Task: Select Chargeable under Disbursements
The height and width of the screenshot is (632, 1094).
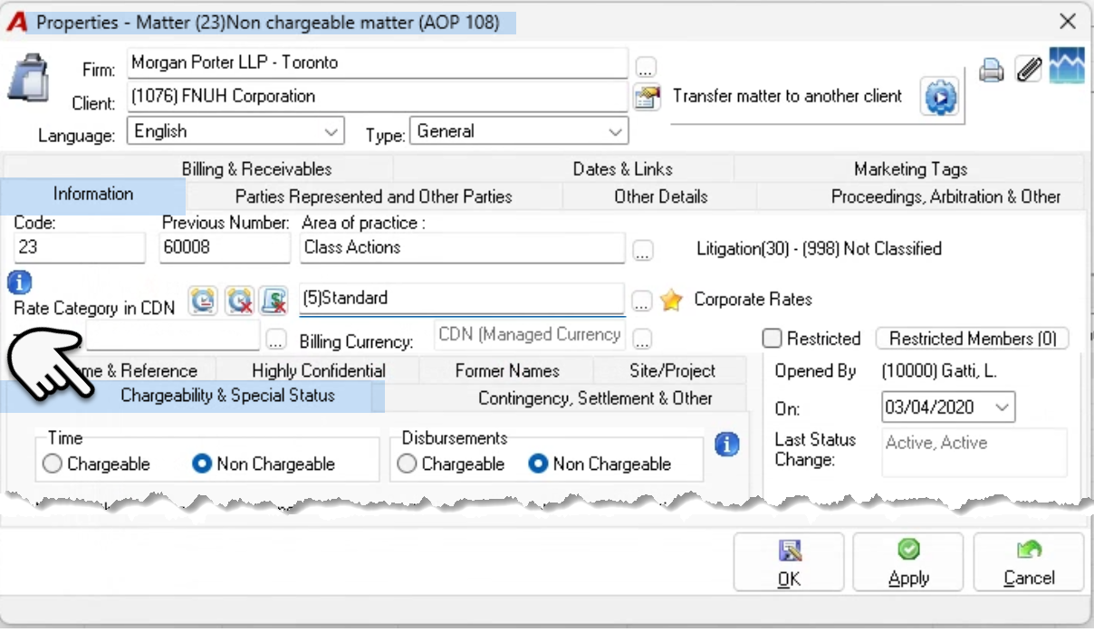Action: [451, 464]
